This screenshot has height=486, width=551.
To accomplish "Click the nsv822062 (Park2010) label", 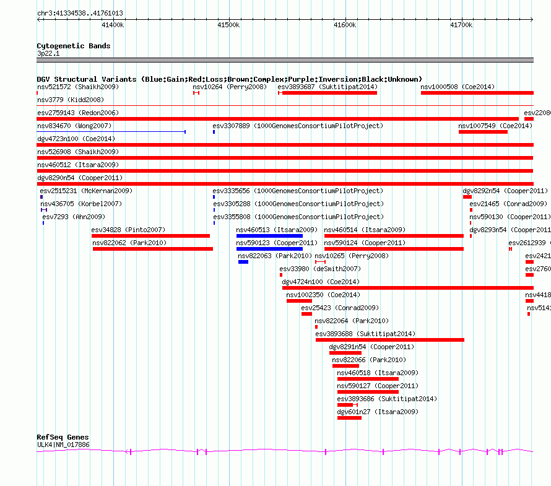I will [129, 243].
